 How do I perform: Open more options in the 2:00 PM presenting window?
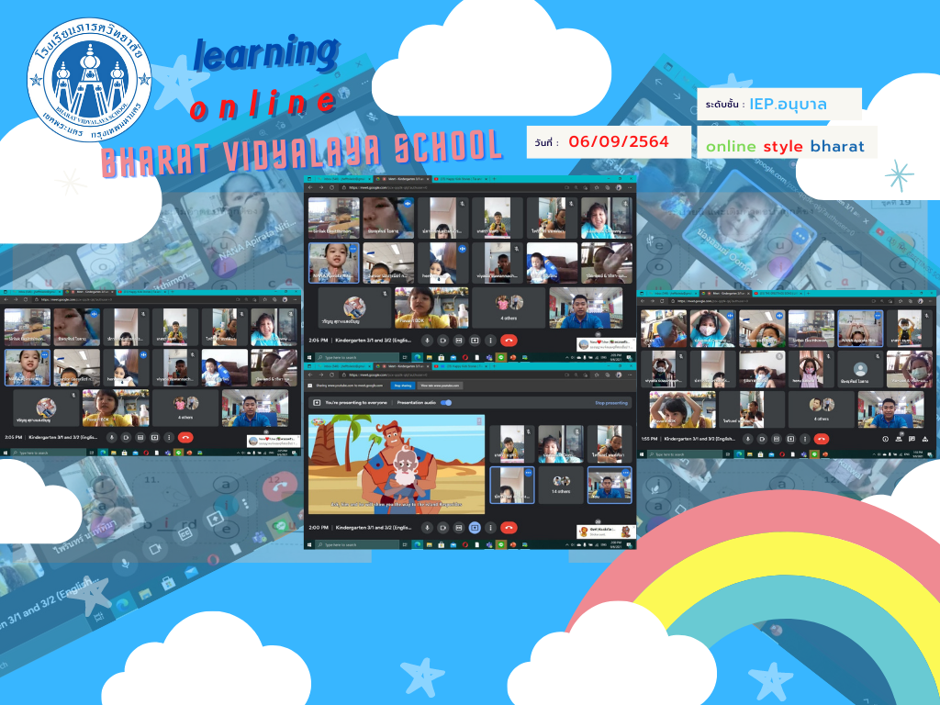[490, 528]
